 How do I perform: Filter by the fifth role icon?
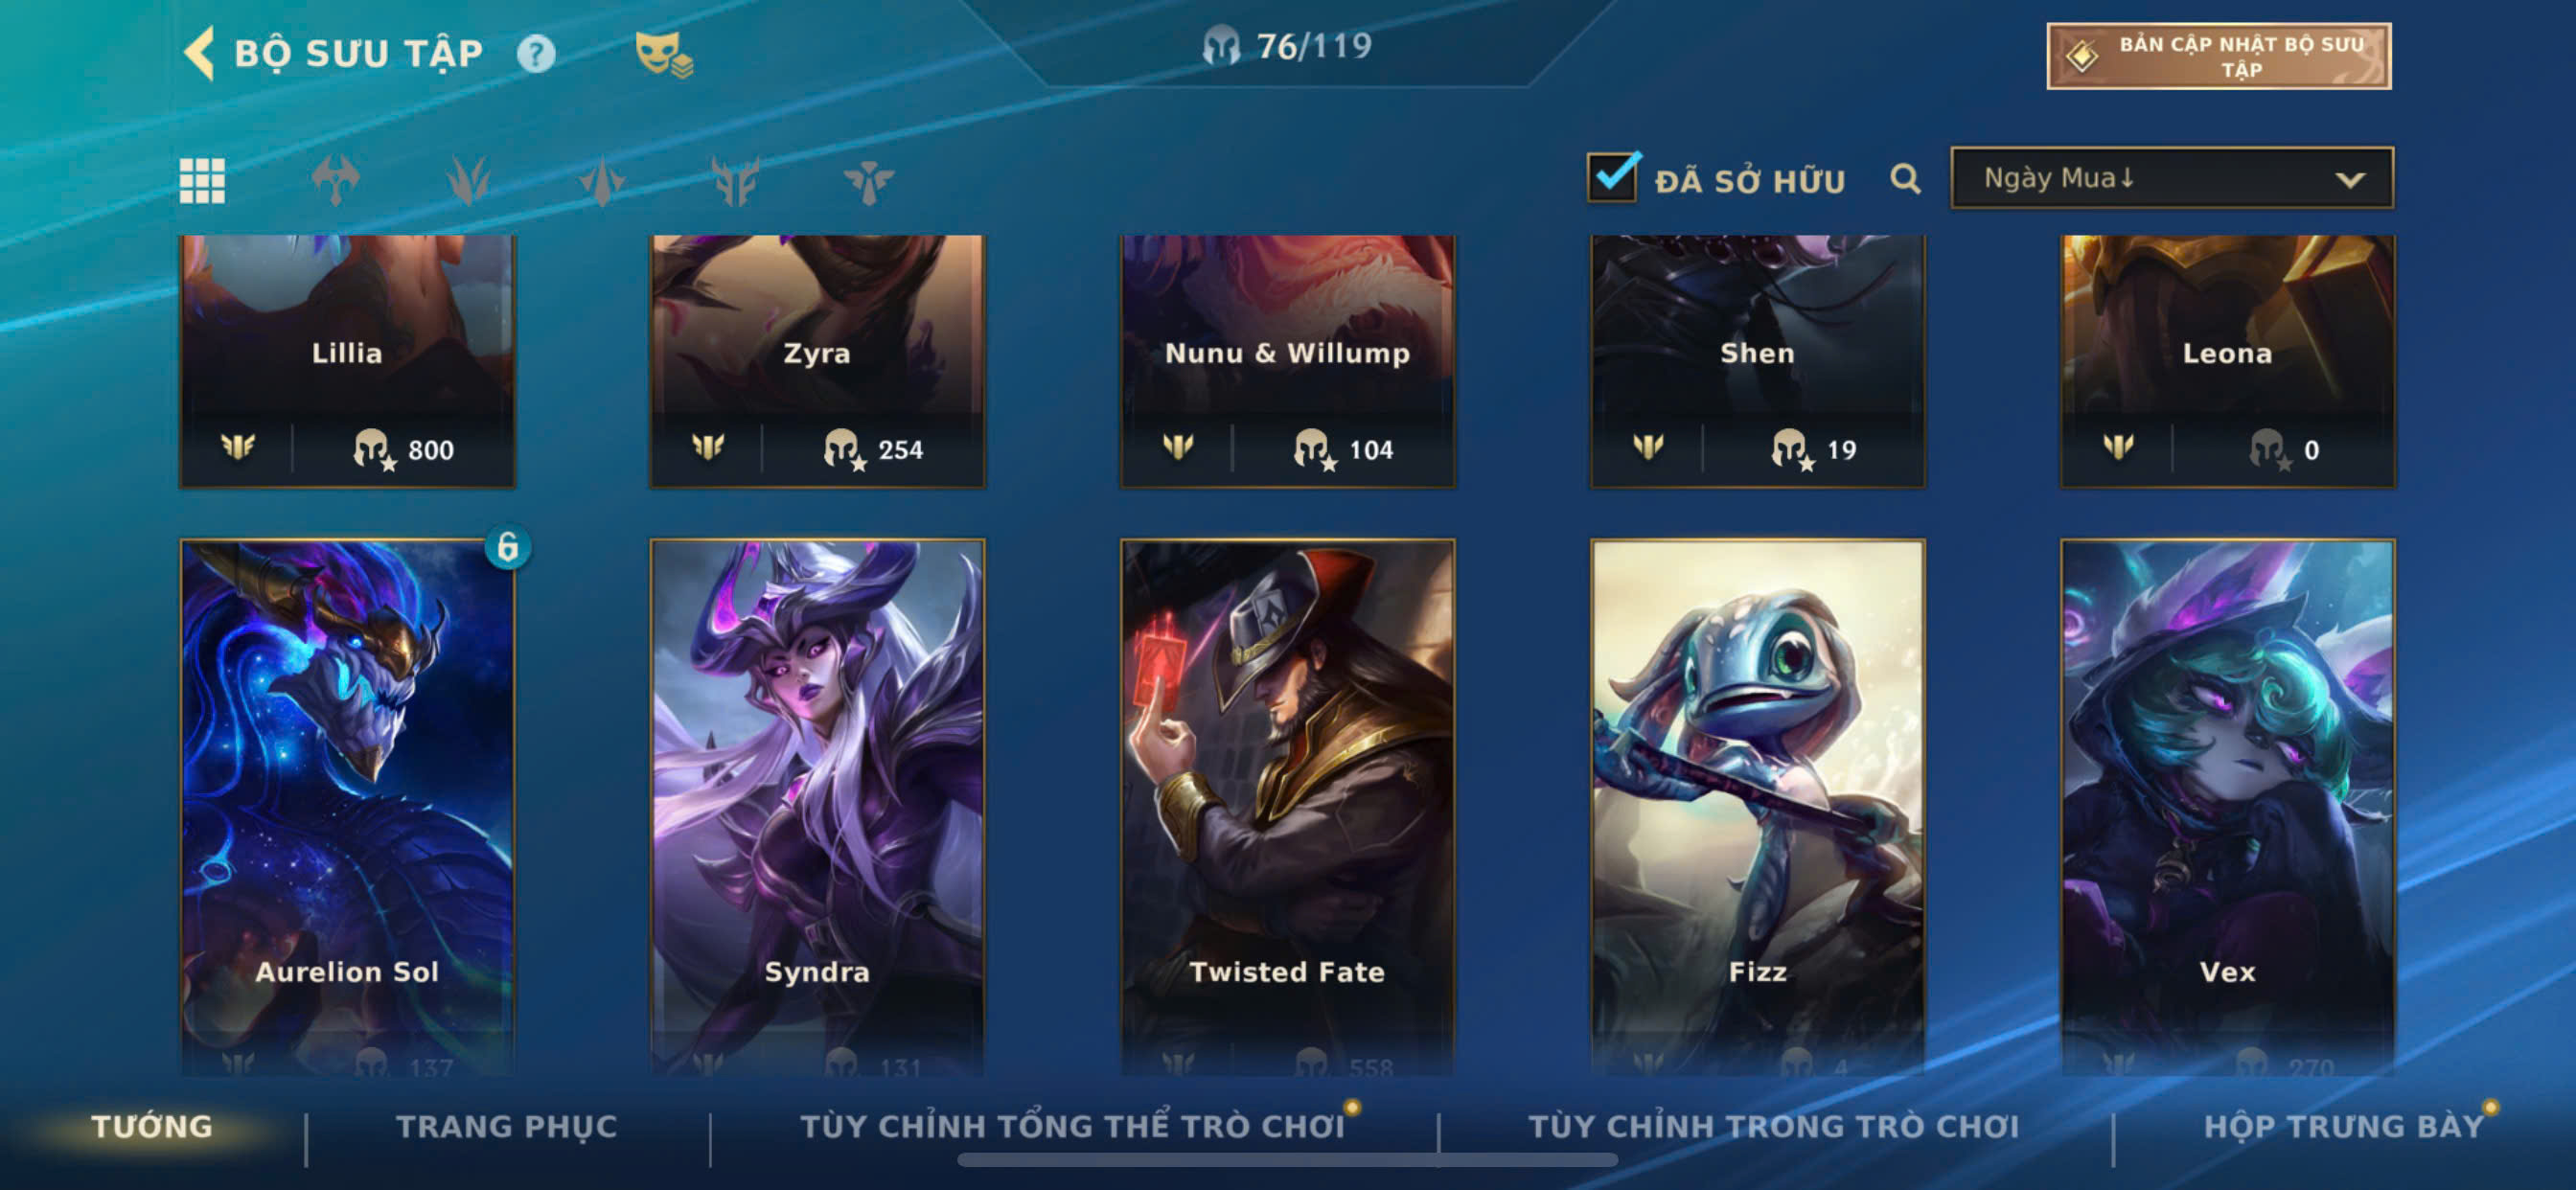[868, 181]
